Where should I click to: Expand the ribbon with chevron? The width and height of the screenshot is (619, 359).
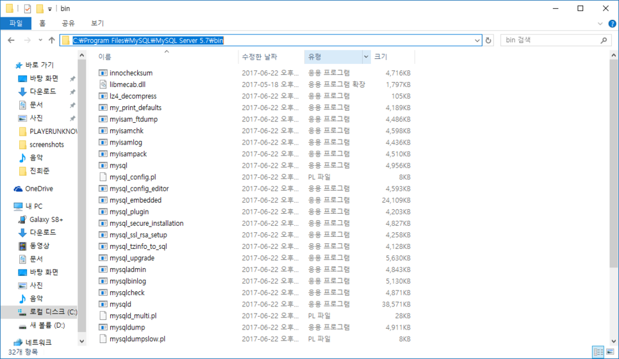pos(600,24)
